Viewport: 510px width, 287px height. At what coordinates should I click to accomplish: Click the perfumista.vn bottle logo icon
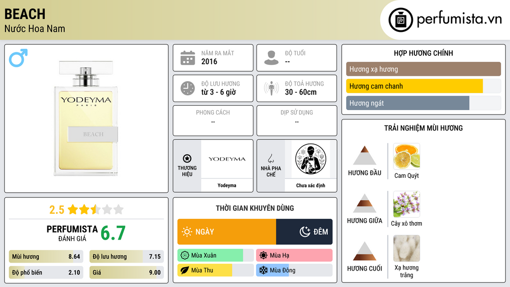(x=400, y=20)
